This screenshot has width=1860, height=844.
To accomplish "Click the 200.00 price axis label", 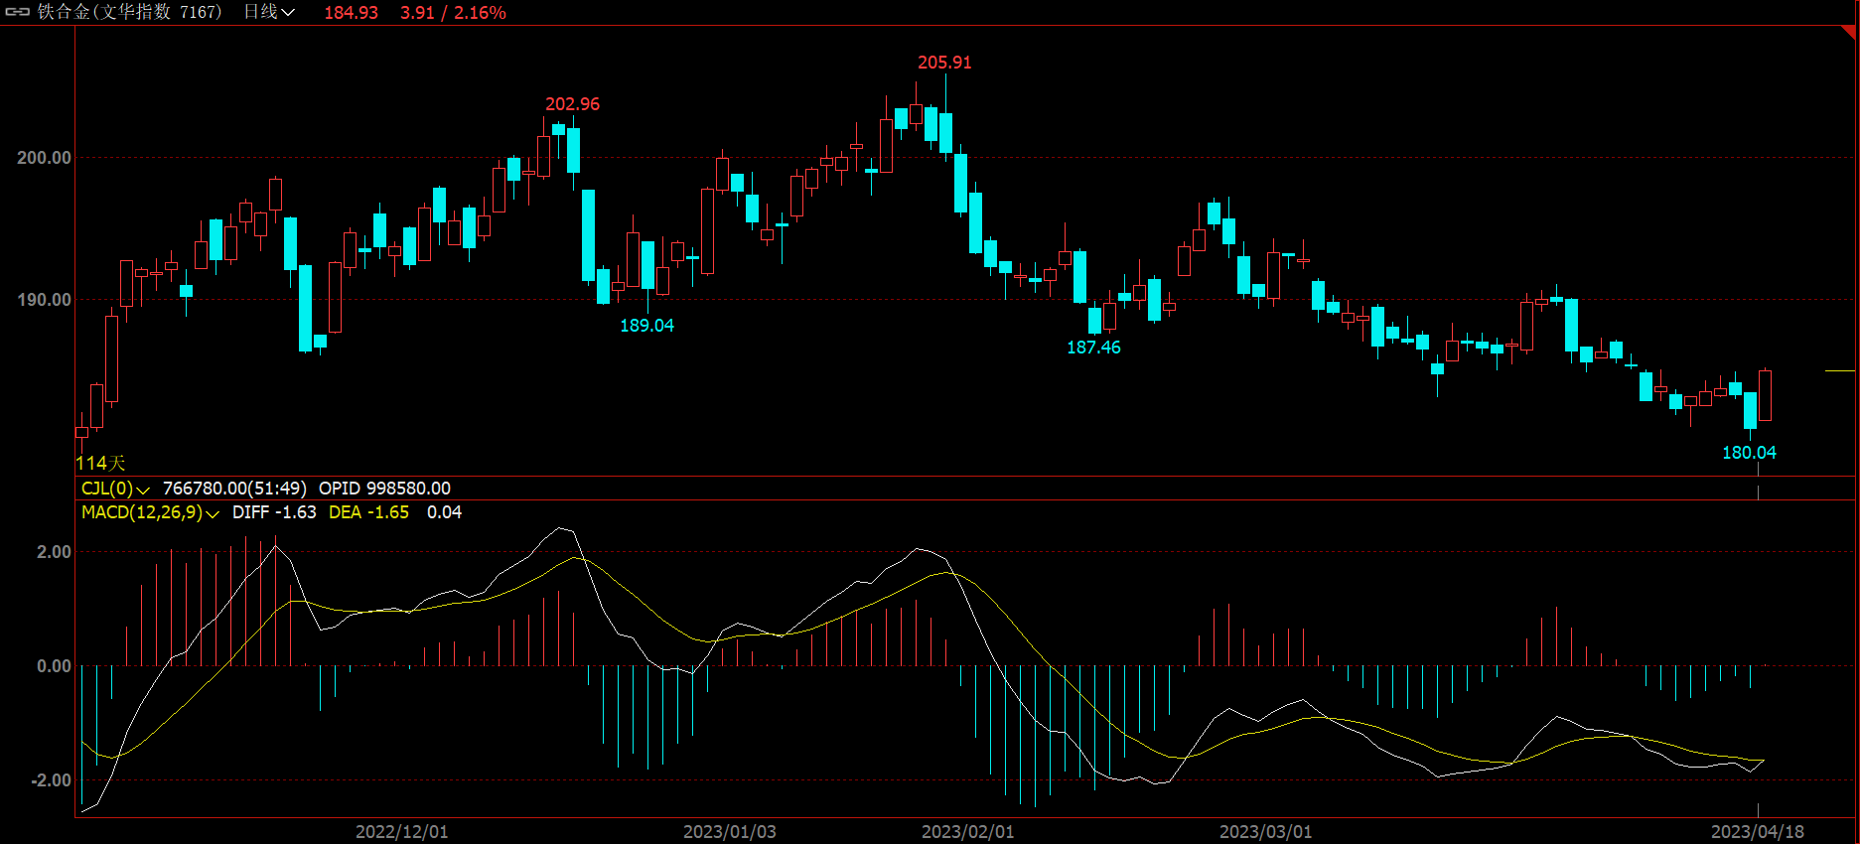I will point(44,158).
